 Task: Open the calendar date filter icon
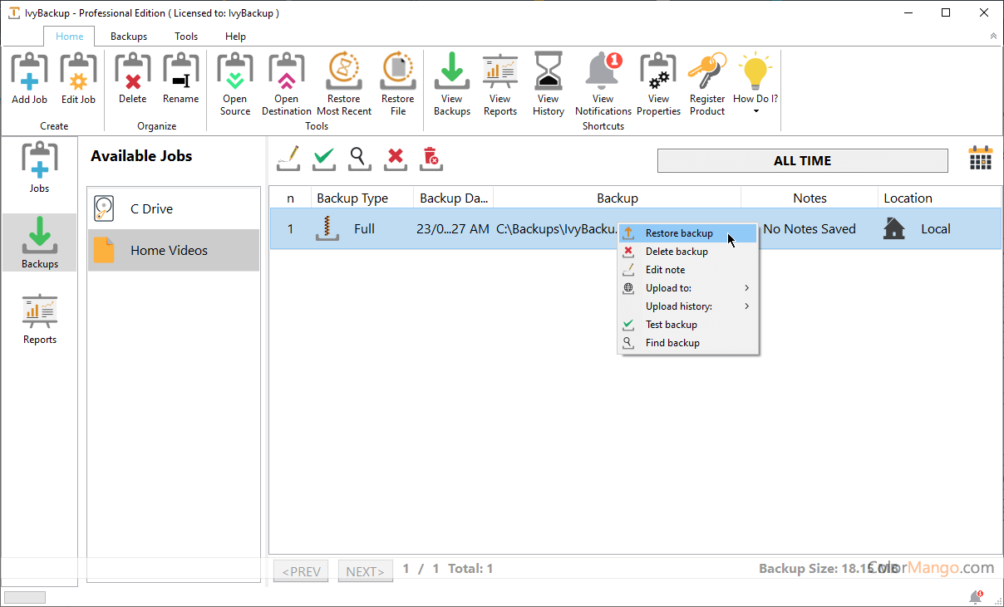(x=981, y=159)
